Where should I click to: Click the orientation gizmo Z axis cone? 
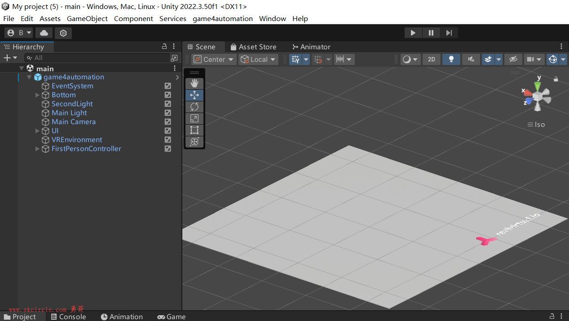tap(530, 101)
